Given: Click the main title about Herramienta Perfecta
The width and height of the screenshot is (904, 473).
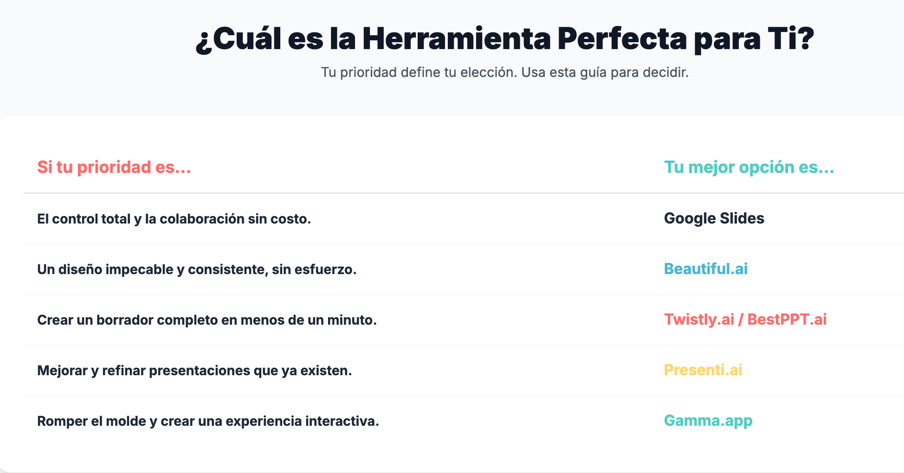Looking at the screenshot, I should tap(505, 39).
